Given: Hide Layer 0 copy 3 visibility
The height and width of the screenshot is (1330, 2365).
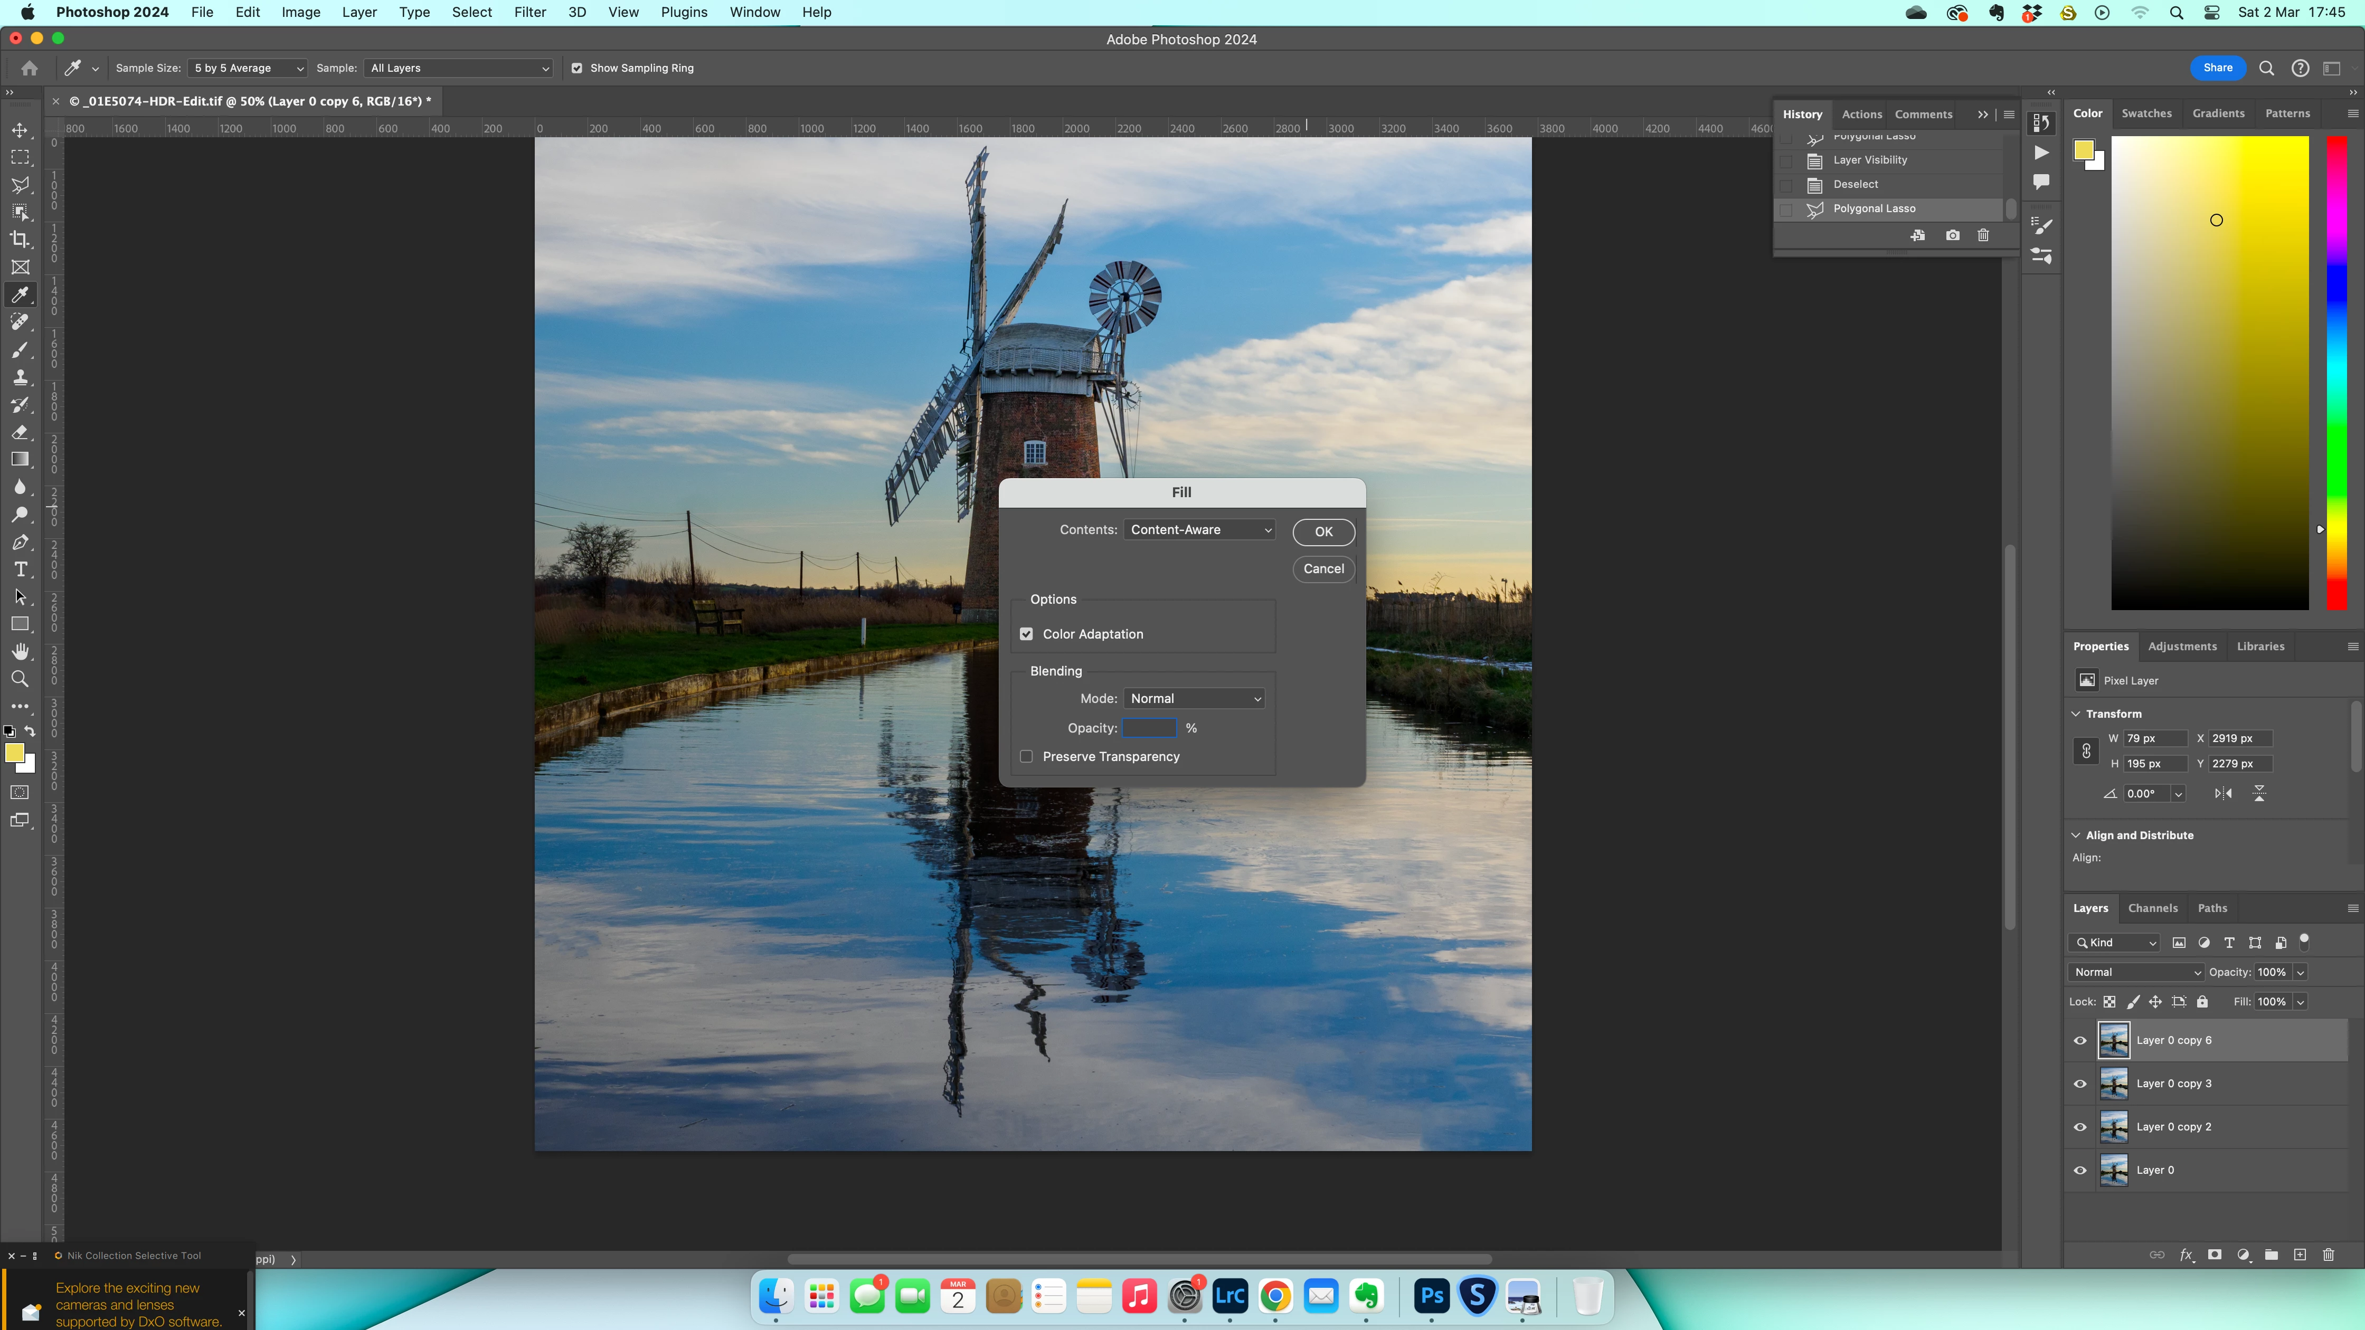Looking at the screenshot, I should pos(2079,1084).
